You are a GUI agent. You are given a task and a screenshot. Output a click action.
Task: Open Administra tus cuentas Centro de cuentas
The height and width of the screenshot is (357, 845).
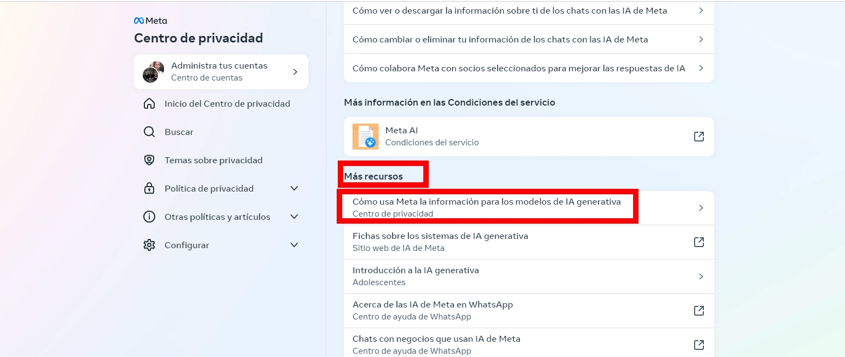[221, 71]
